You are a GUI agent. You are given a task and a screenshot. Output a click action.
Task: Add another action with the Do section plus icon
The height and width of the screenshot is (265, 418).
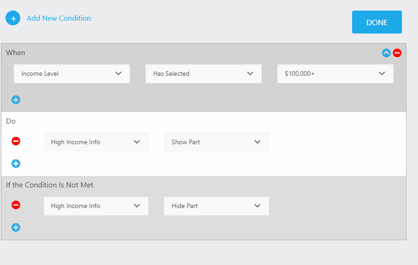coord(16,164)
